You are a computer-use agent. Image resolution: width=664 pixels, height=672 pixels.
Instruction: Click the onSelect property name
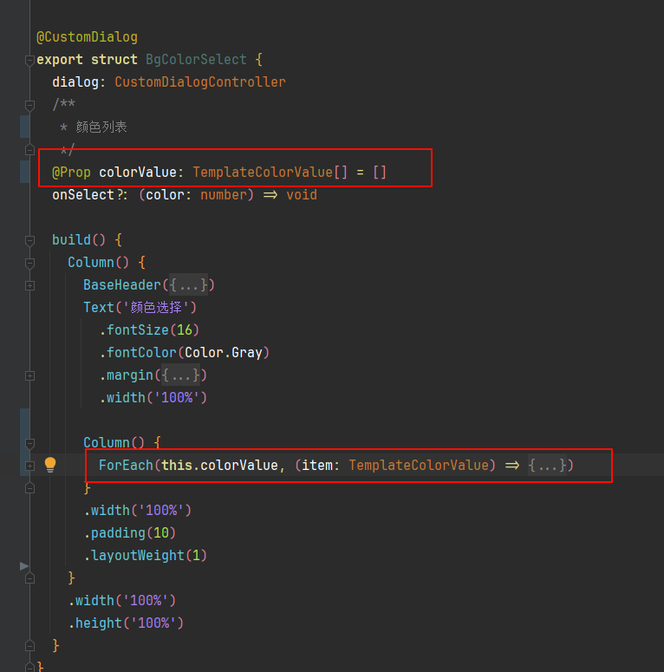coord(83,195)
